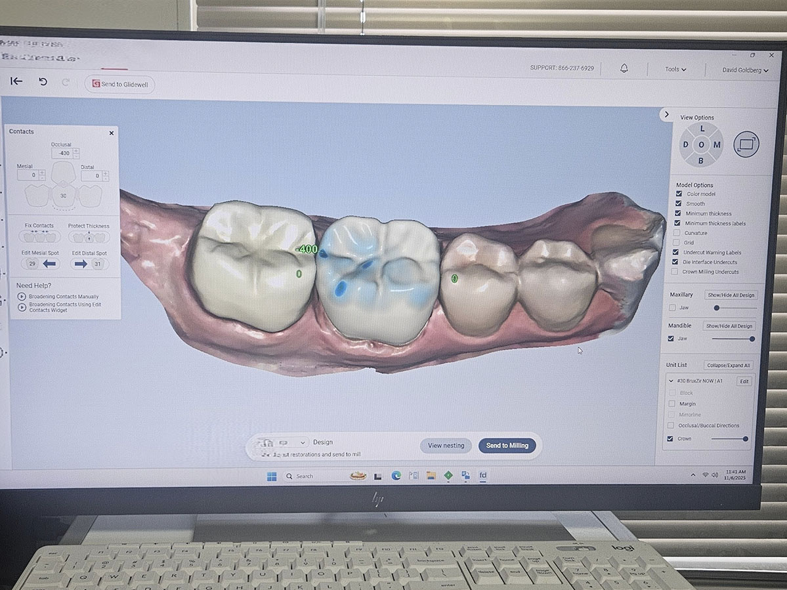787x590 pixels.
Task: Select the Lingual (L) view direction
Action: 702,129
